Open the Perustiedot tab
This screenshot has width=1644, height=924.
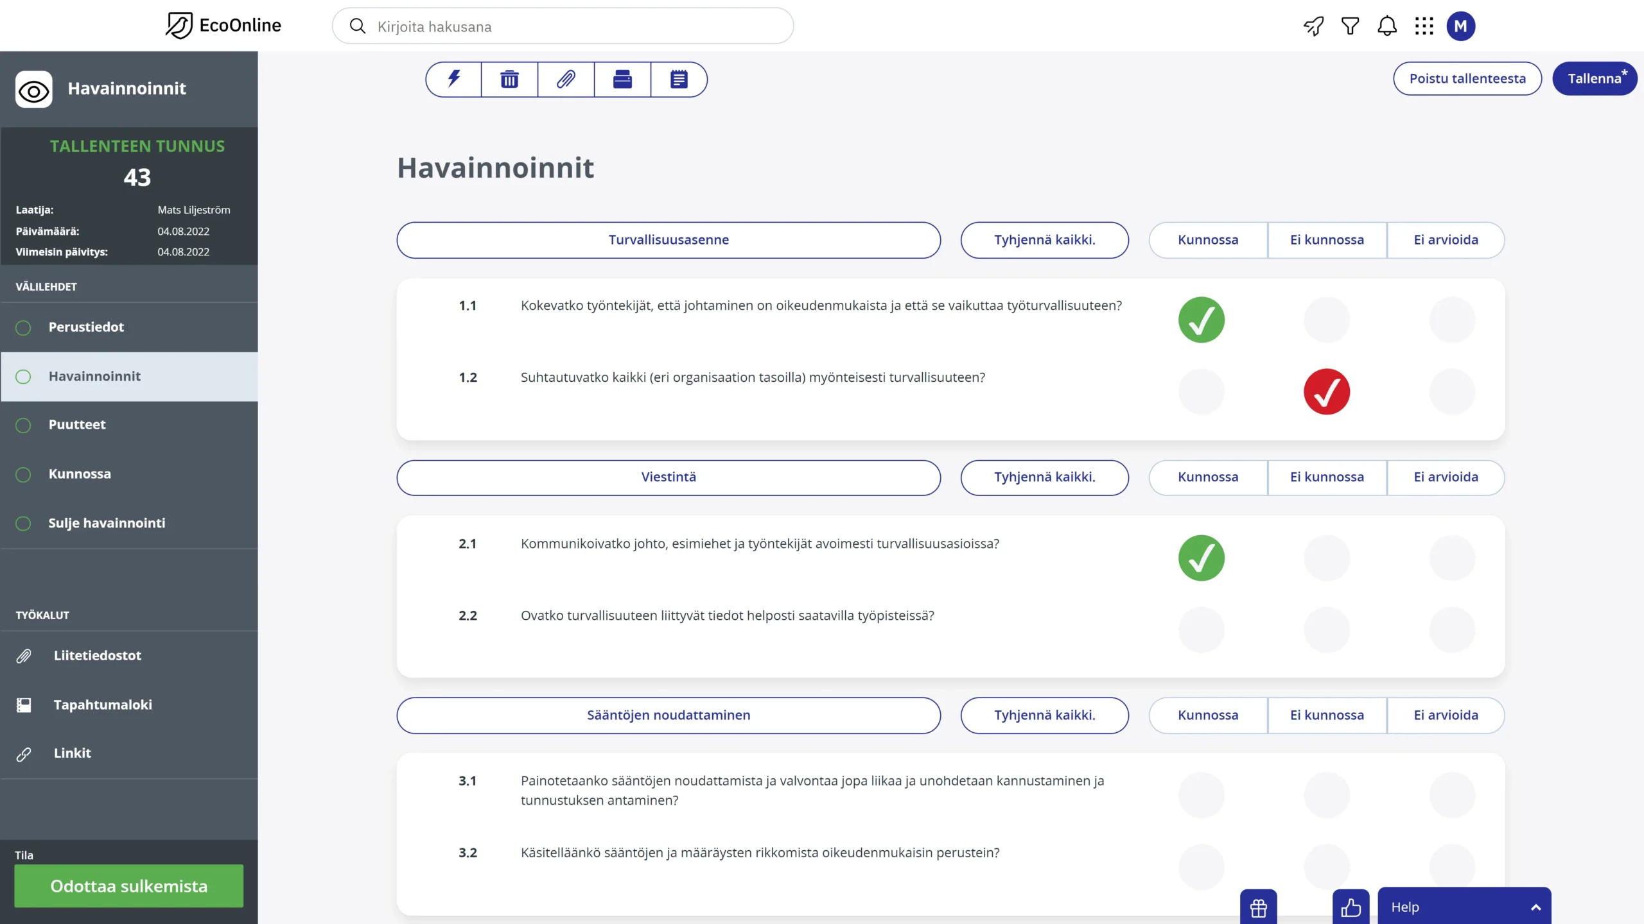pos(129,327)
